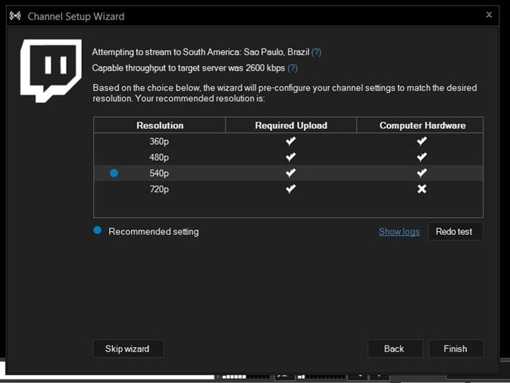Select the 540p resolution row
Image resolution: width=510 pixels, height=383 pixels.
(288, 173)
